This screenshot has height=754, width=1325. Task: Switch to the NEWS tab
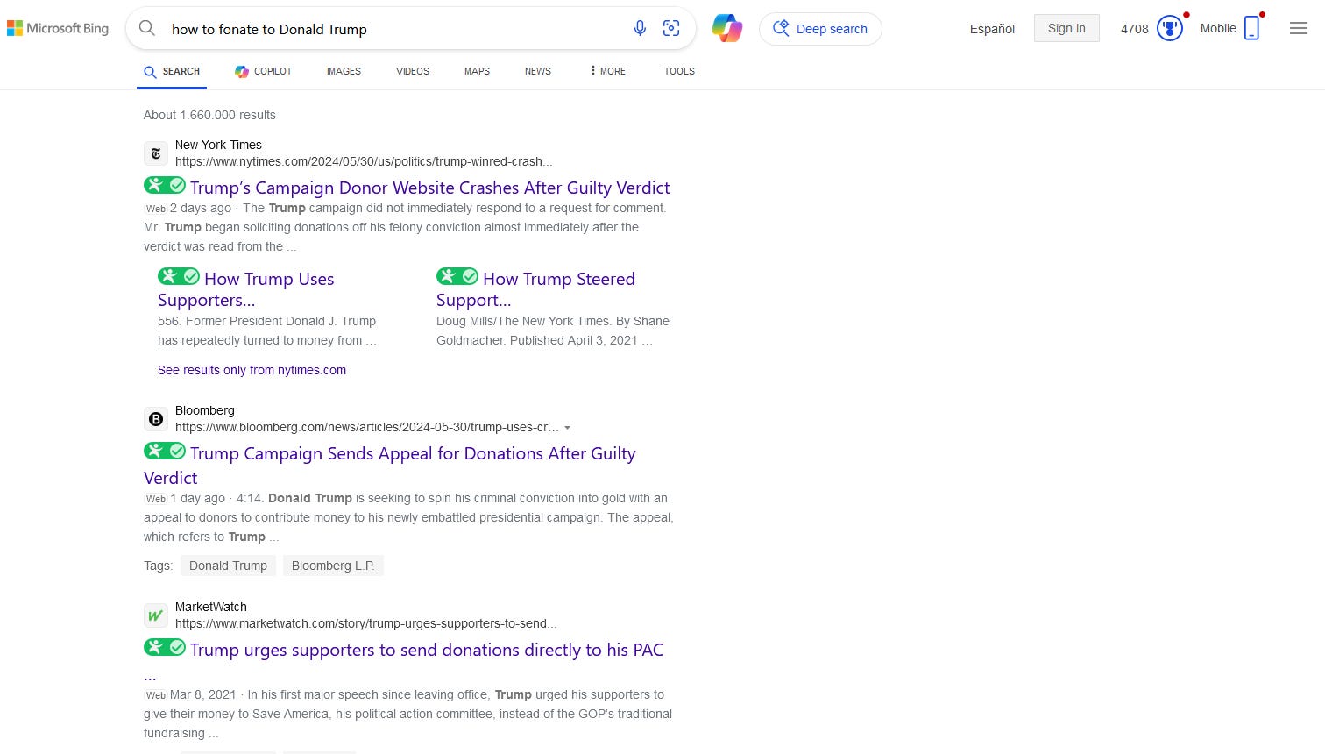(x=538, y=71)
